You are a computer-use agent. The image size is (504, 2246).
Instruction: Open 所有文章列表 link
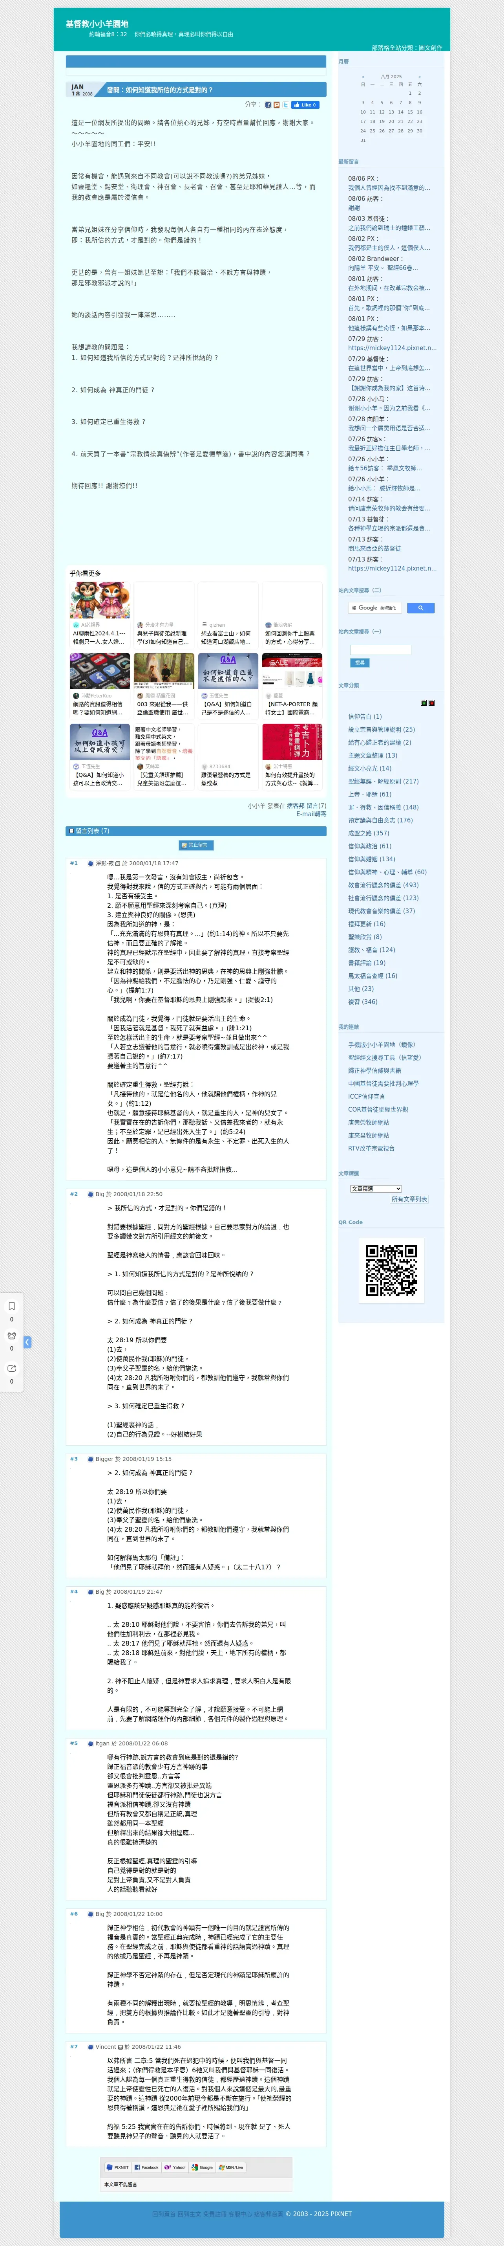409,1199
